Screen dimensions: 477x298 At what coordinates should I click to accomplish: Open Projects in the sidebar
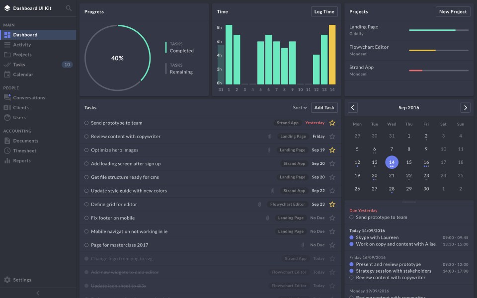[x=38, y=55]
